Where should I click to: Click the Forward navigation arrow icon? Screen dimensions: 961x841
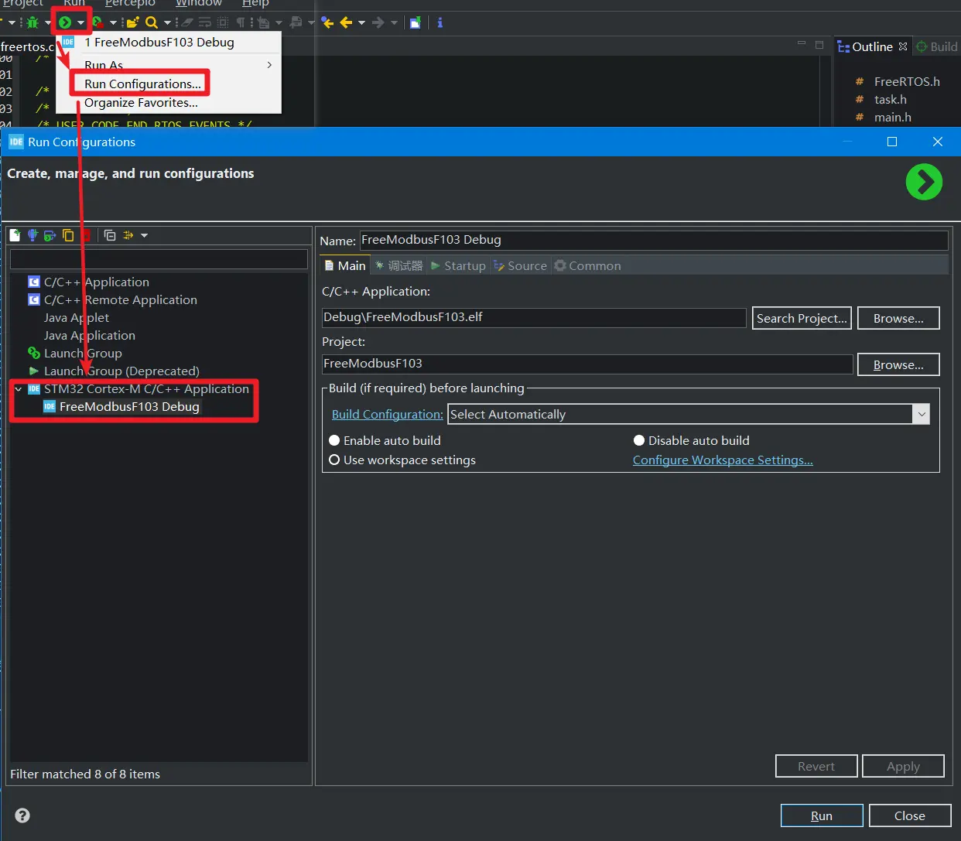click(378, 22)
